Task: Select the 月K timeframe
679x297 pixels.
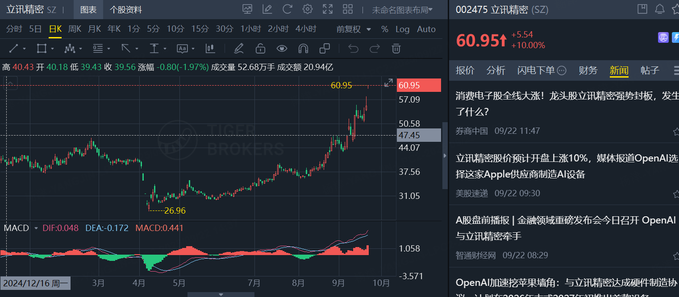Action: (x=95, y=29)
